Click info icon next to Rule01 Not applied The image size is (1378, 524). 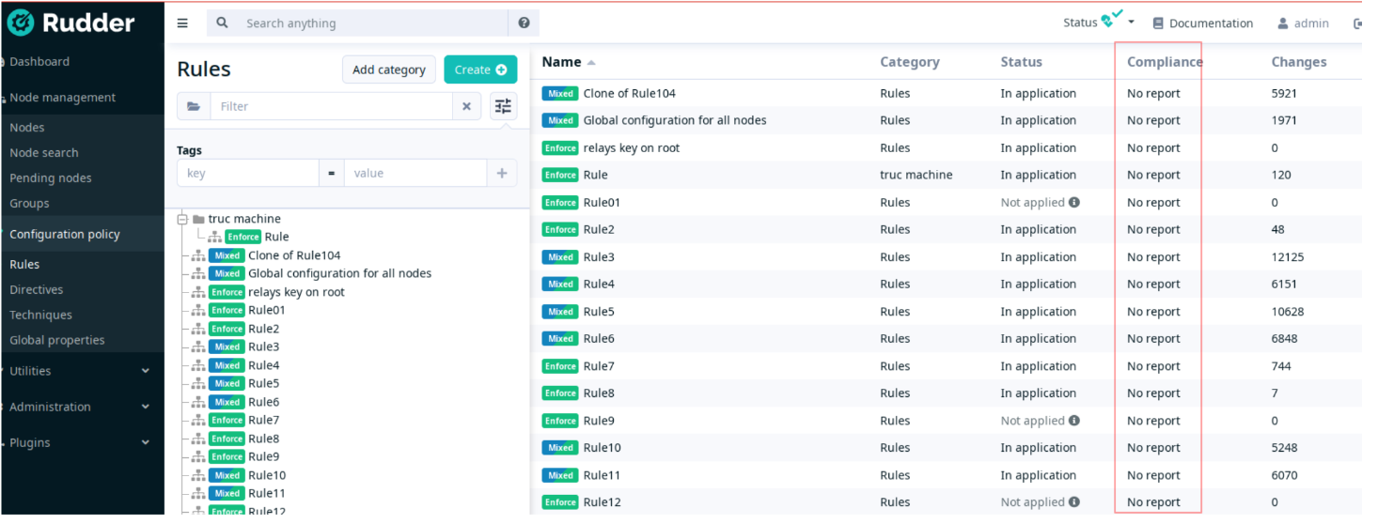1073,203
